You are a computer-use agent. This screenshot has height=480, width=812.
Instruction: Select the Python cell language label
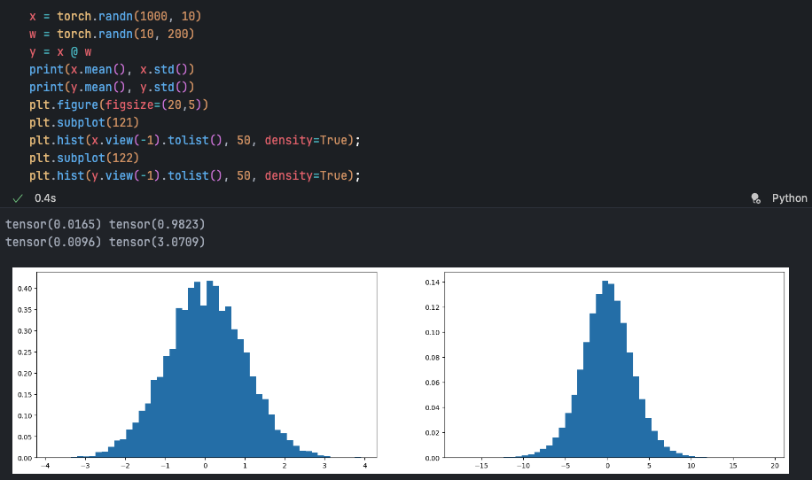[789, 198]
